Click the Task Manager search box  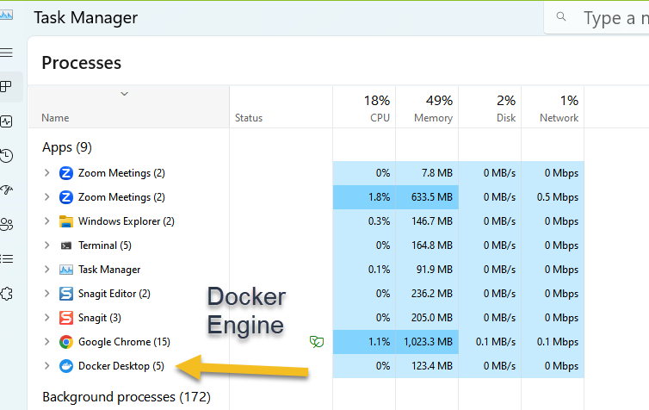(603, 17)
